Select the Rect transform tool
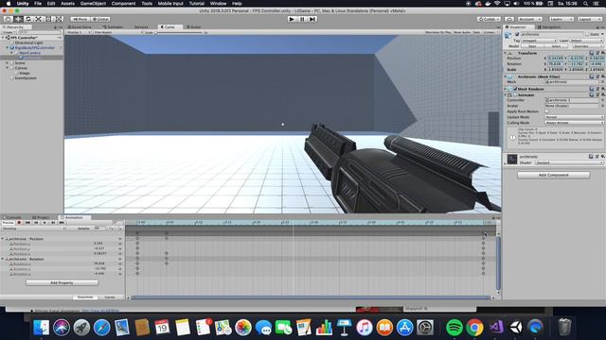 click(48, 19)
